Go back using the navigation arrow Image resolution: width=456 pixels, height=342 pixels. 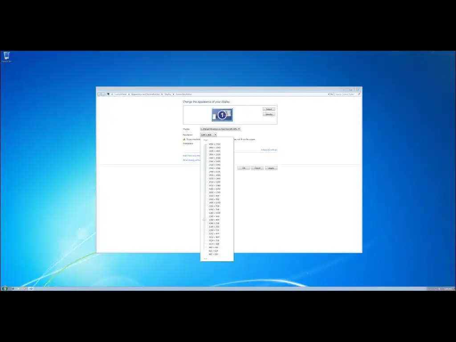(x=99, y=94)
